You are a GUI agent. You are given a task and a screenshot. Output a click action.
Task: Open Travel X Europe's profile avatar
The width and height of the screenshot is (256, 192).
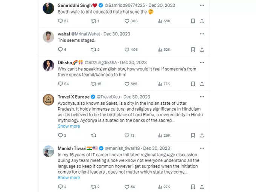(x=49, y=100)
